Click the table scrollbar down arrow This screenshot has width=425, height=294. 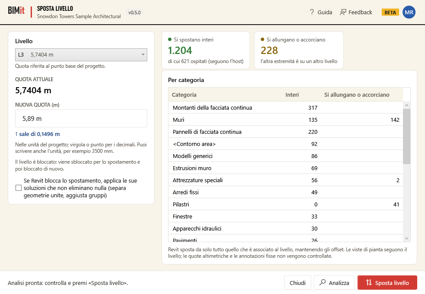pos(406,238)
